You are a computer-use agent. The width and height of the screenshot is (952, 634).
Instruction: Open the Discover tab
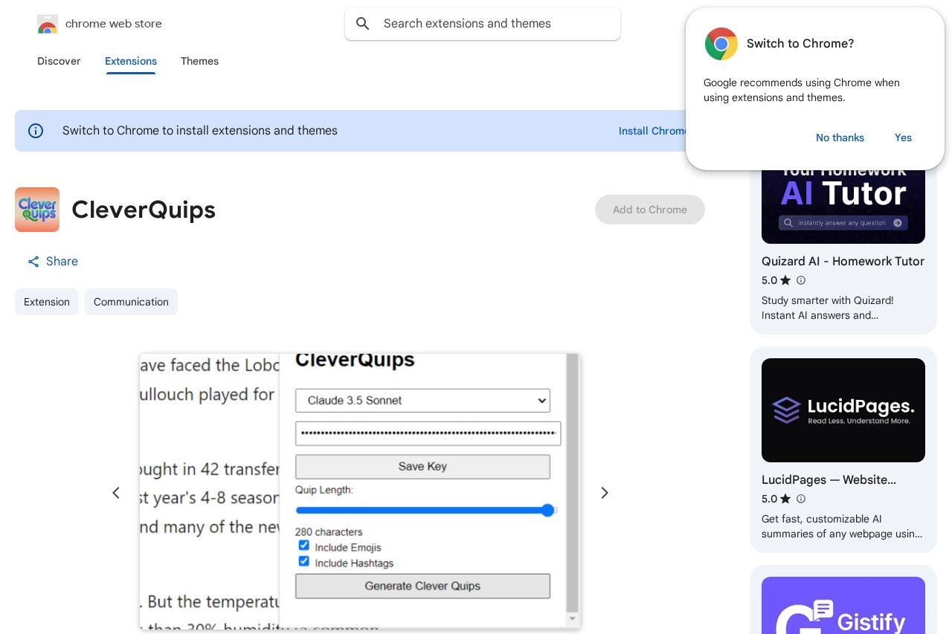59,61
